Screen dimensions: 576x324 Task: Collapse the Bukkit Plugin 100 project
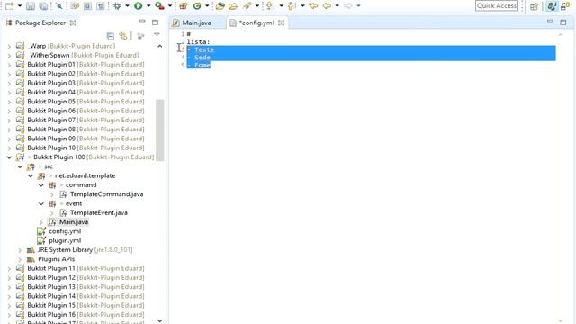click(9, 157)
